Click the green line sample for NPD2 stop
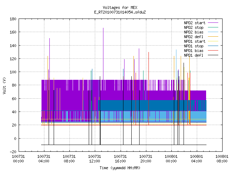The width and height of the screenshot is (229, 171). click(213, 27)
